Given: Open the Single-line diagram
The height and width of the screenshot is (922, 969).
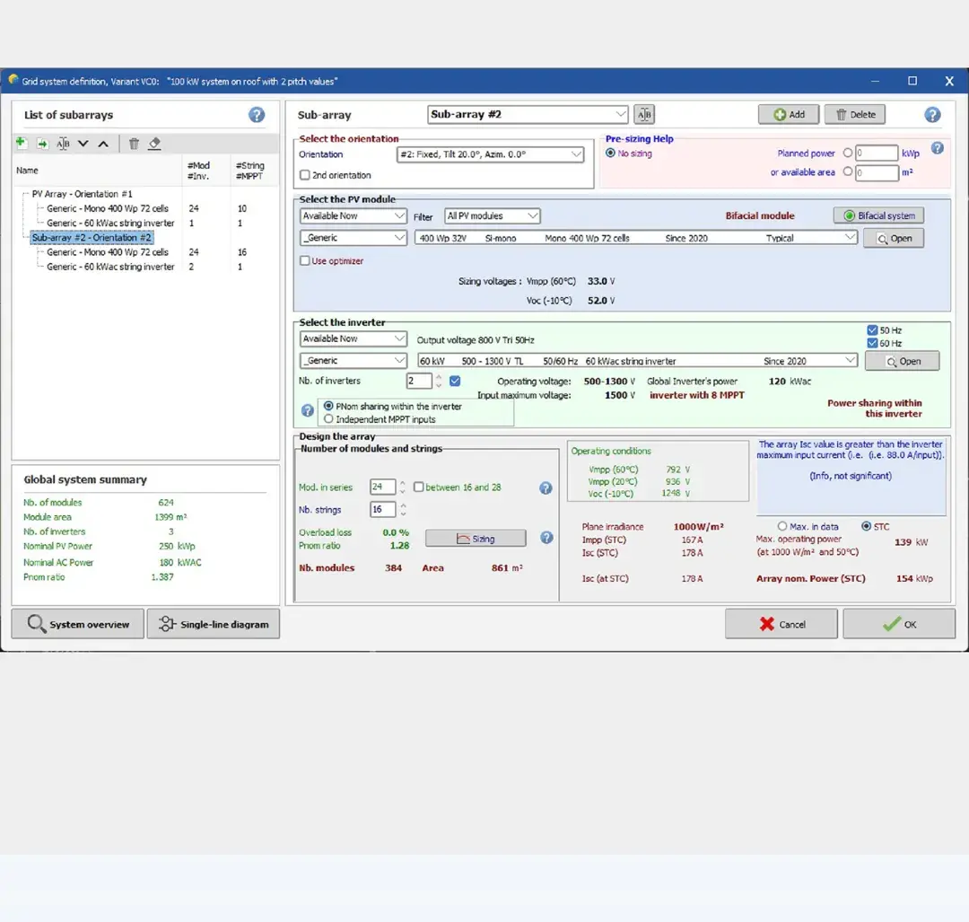Looking at the screenshot, I should (214, 625).
